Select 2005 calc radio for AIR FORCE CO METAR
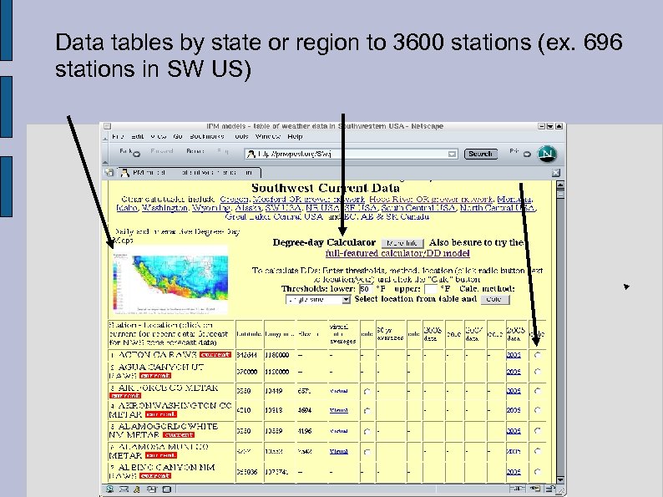Viewport: 663px width, 497px height. (538, 391)
